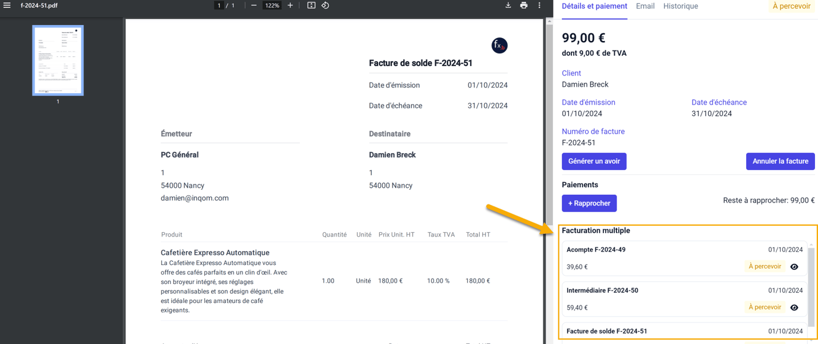Open the PDF viewer more options menu
The width and height of the screenshot is (818, 344).
pos(539,5)
